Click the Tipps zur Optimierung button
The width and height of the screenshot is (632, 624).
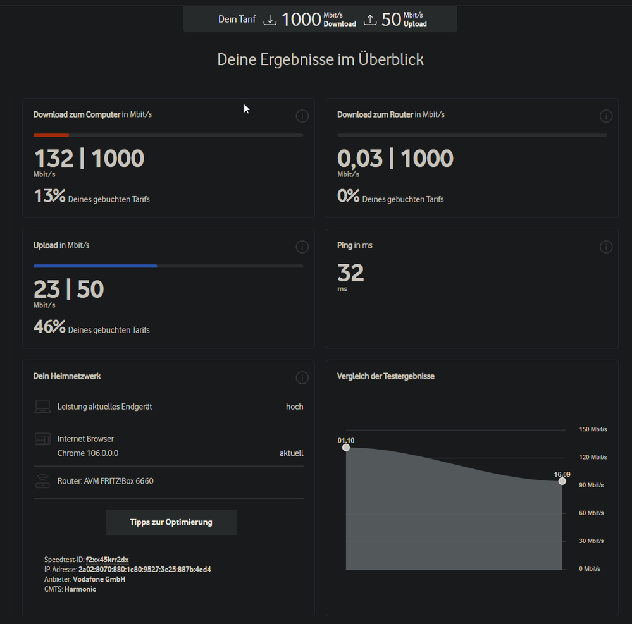pos(171,522)
